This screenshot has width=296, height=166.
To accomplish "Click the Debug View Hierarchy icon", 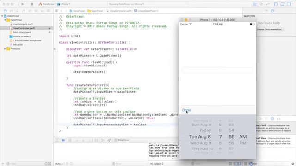I will point(96,140).
